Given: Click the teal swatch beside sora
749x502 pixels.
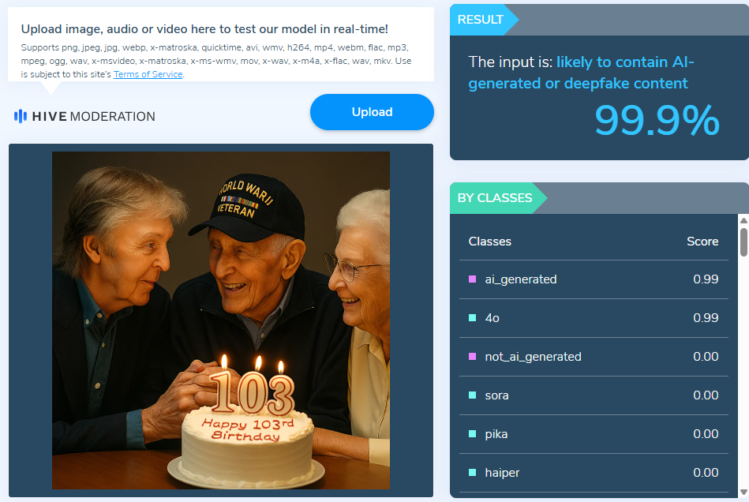Looking at the screenshot, I should tap(473, 395).
